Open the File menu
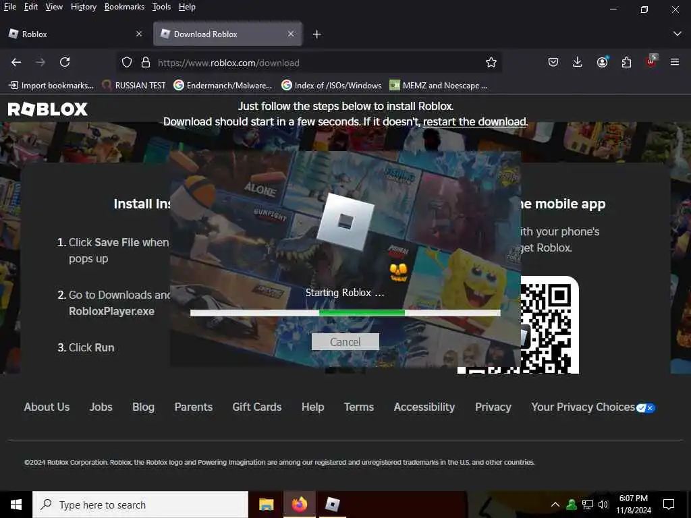The height and width of the screenshot is (518, 691). point(9,7)
